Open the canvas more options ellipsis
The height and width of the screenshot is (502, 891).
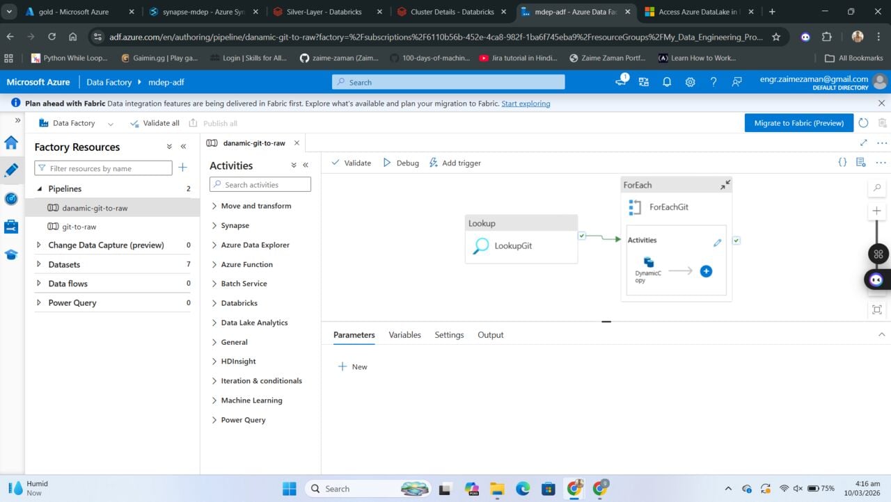coord(881,163)
